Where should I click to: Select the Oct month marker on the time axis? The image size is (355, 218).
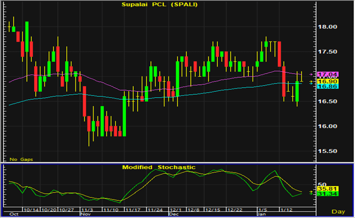pos(14,212)
